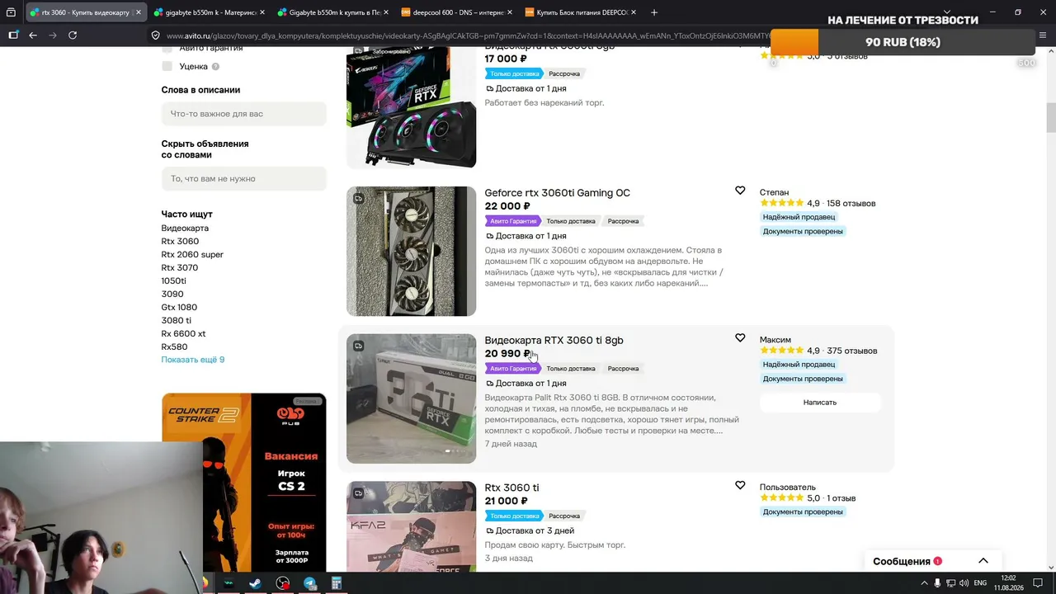Image resolution: width=1056 pixels, height=594 pixels.
Task: Open network settings in system tray
Action: [x=950, y=583]
